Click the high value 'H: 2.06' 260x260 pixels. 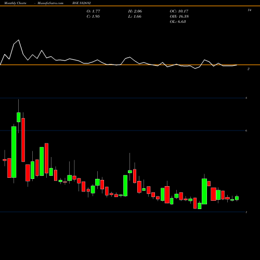135,11
